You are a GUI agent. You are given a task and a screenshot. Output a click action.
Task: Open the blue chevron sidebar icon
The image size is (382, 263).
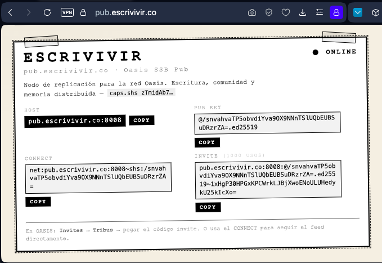pyautogui.click(x=358, y=12)
